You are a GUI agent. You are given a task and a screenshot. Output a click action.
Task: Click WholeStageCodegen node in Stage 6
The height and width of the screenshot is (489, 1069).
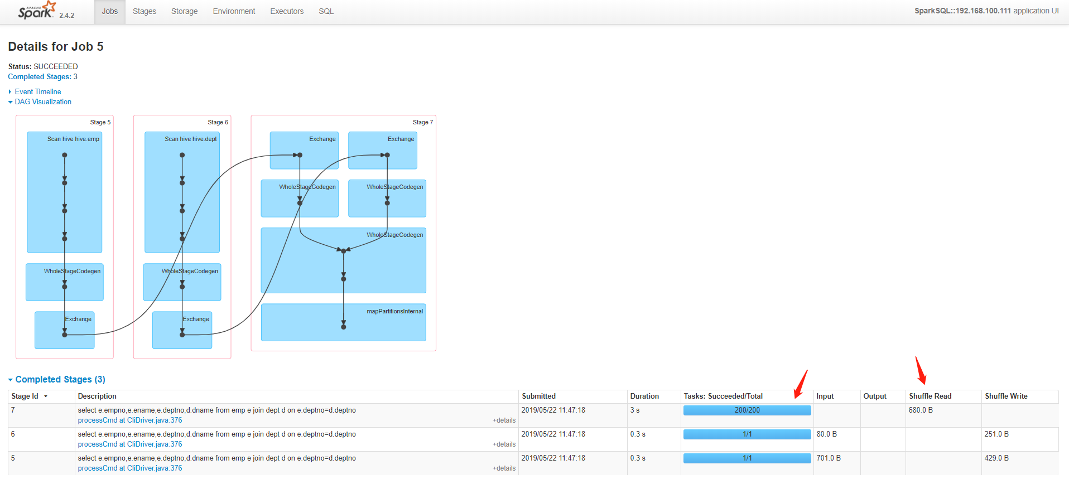[182, 282]
